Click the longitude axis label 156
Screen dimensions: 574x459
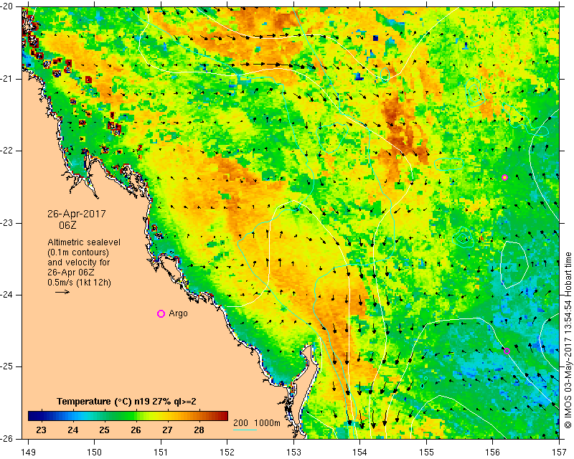(493, 453)
